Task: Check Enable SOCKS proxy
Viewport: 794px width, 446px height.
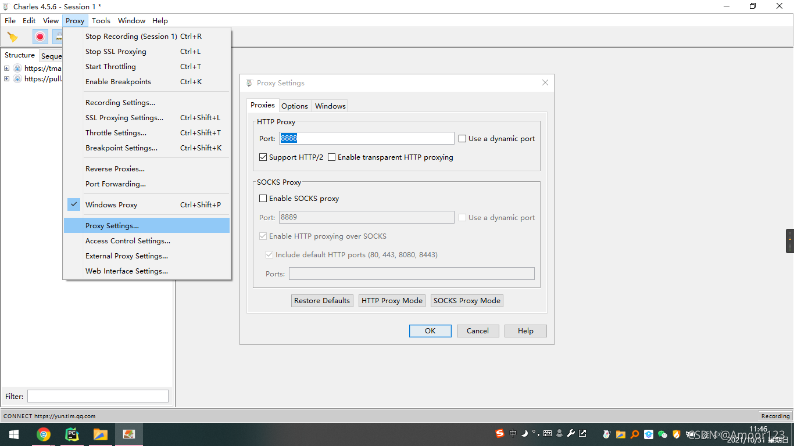Action: 263,199
